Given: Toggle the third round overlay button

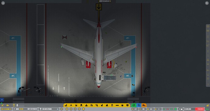Looking at the screenshot, I should [x=75, y=109].
